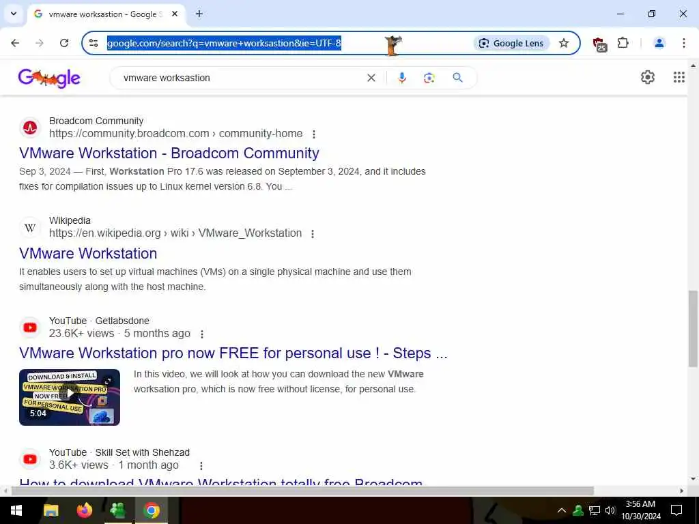Image resolution: width=699 pixels, height=524 pixels.
Task: Open the Windows Start menu
Action: (16, 510)
